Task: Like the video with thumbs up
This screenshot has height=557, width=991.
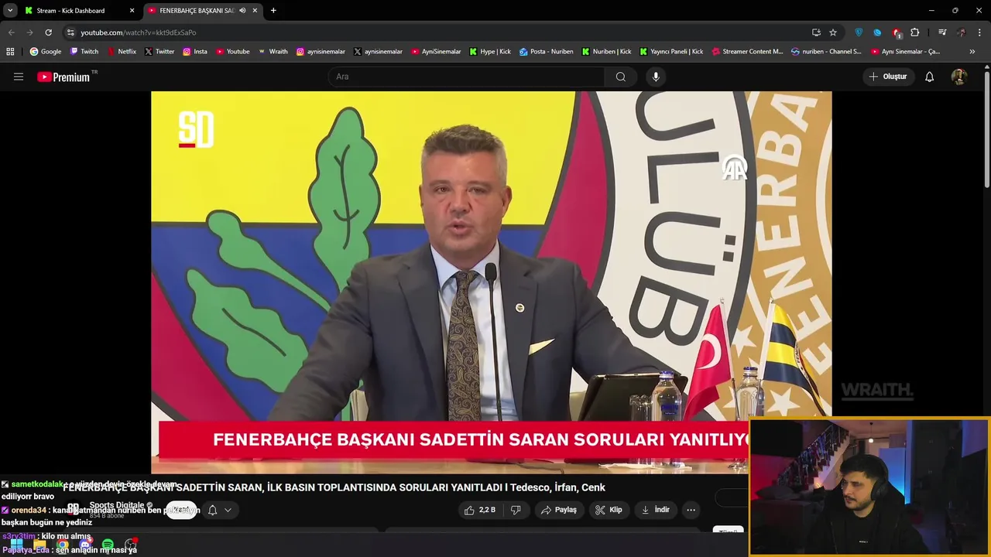Action: (479, 510)
